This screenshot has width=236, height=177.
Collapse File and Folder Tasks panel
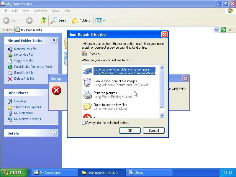coord(54,40)
